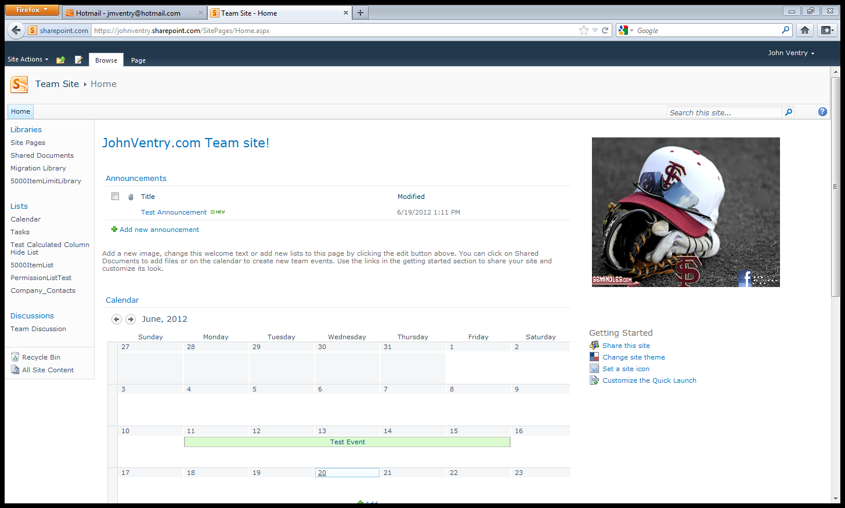
Task: Click the search magnifier icon
Action: tap(788, 111)
